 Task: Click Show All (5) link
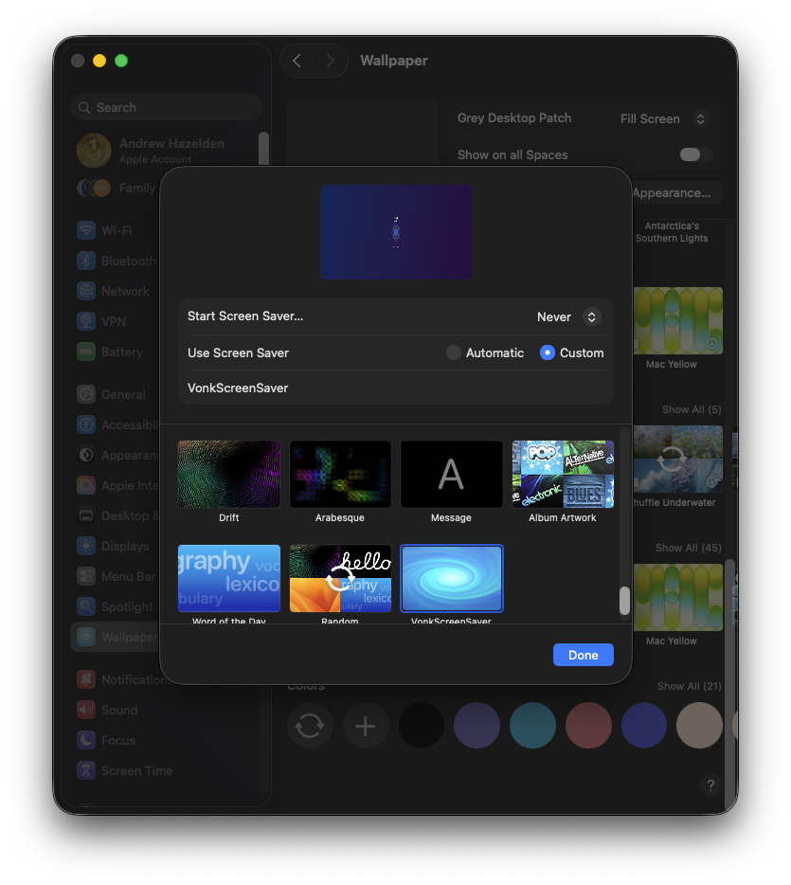tap(692, 409)
